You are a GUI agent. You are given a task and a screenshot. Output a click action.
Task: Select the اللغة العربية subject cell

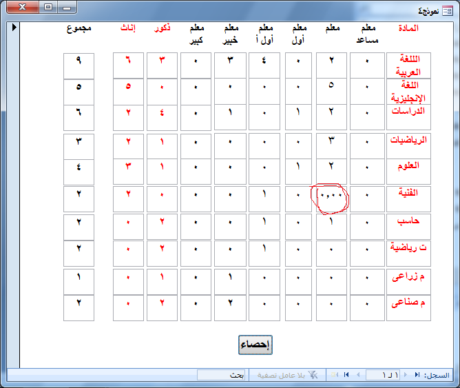point(408,65)
